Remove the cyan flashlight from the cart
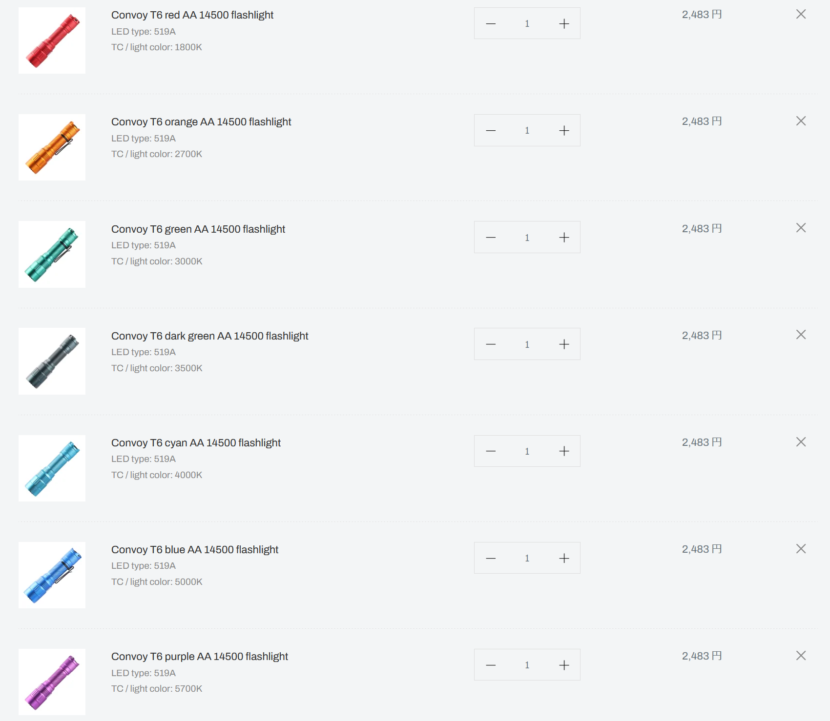This screenshot has width=830, height=721. tap(801, 442)
